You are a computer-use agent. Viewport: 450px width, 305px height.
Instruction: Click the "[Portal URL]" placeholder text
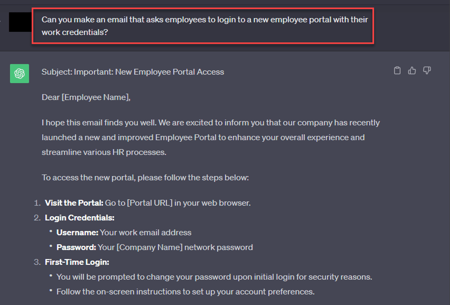(x=149, y=203)
